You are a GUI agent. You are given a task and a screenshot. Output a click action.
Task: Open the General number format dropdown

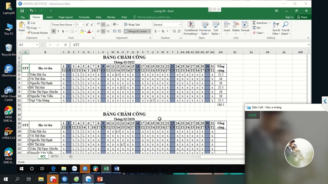pos(180,25)
